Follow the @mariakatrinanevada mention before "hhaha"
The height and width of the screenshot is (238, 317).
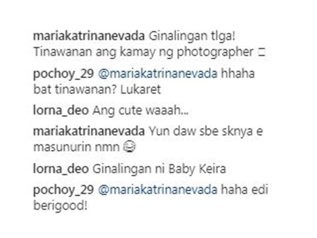[x=158, y=74]
